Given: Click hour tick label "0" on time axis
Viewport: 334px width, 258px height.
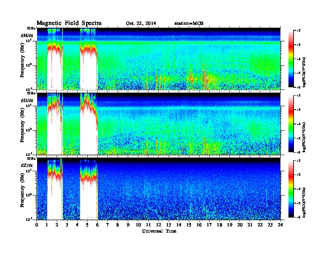Looking at the screenshot, I should point(37,225).
